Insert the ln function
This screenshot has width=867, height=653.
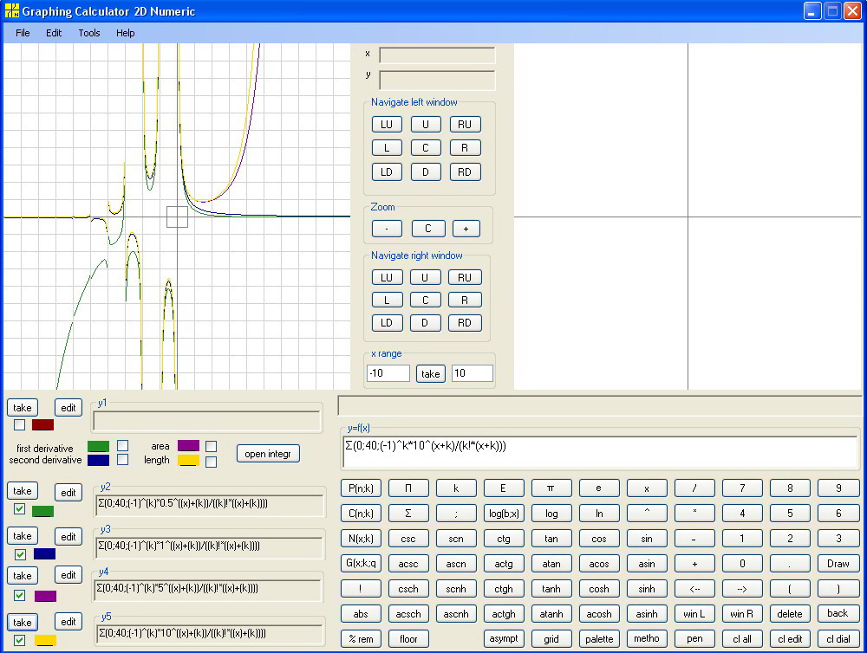pos(599,514)
